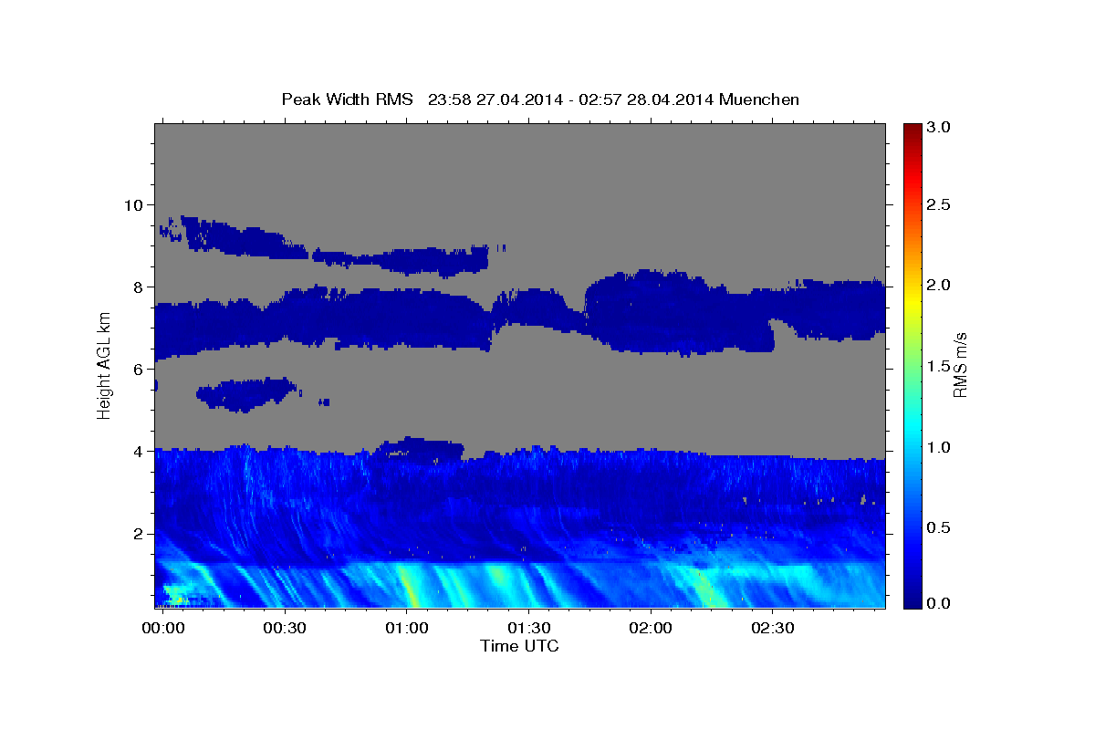Click the colorbar value 1.5
Image resolution: width=1095 pixels, height=730 pixels.
(940, 366)
